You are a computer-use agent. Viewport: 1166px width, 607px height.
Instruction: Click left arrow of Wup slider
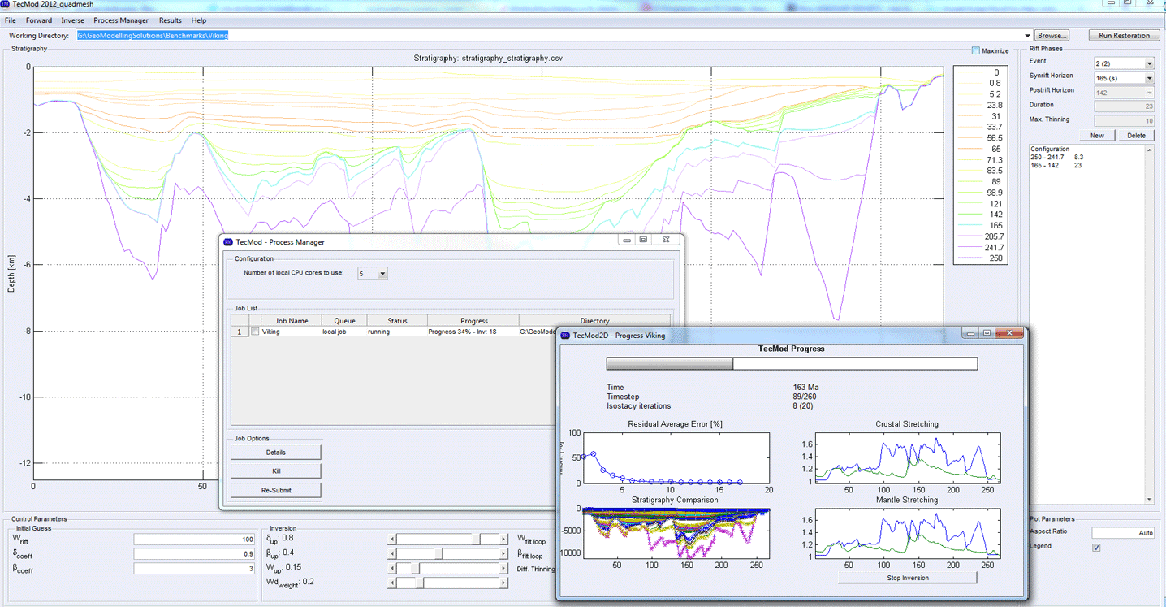click(393, 568)
